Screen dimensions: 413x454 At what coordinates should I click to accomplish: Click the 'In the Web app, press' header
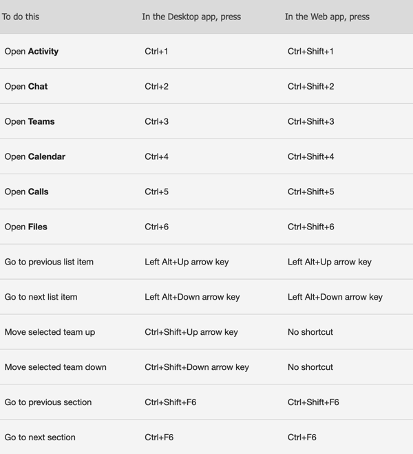[327, 17]
